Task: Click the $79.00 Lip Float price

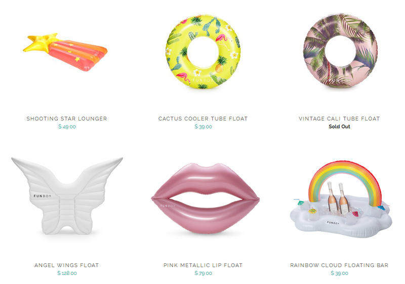Action: click(204, 273)
